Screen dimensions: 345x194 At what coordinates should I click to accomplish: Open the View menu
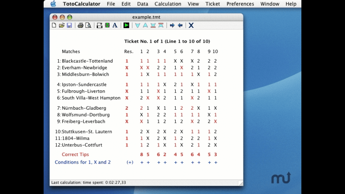coord(193,4)
